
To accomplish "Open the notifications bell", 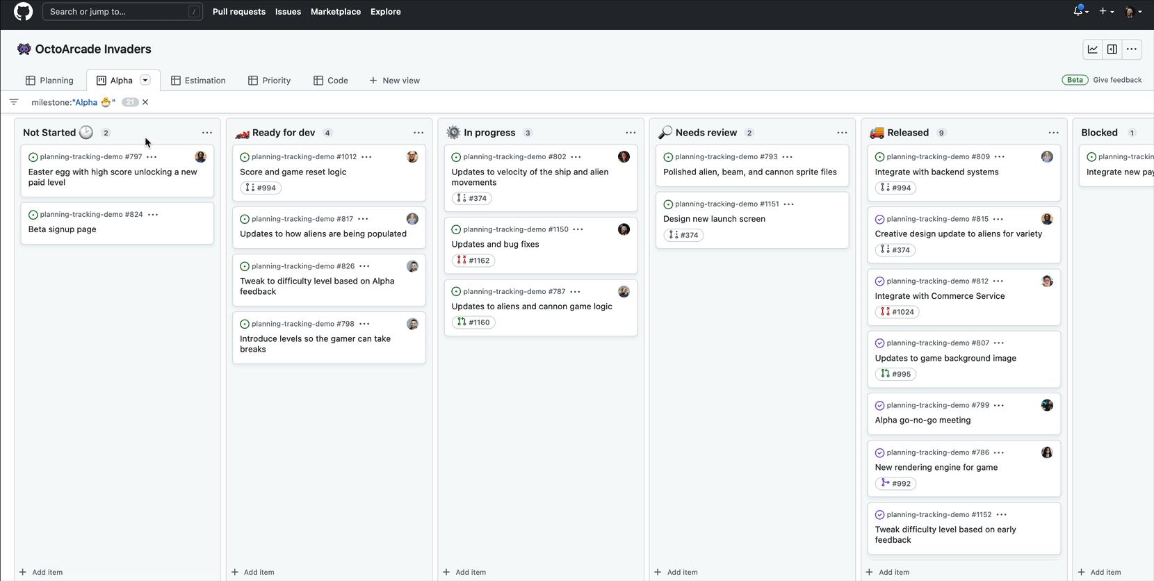I will coord(1080,11).
